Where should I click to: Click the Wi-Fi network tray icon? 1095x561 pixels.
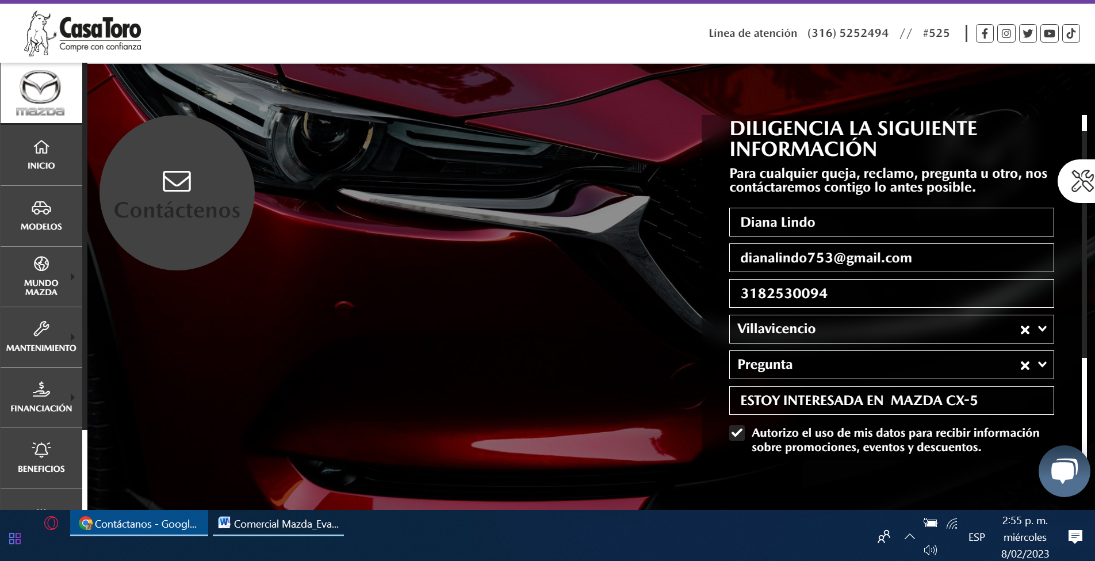952,523
